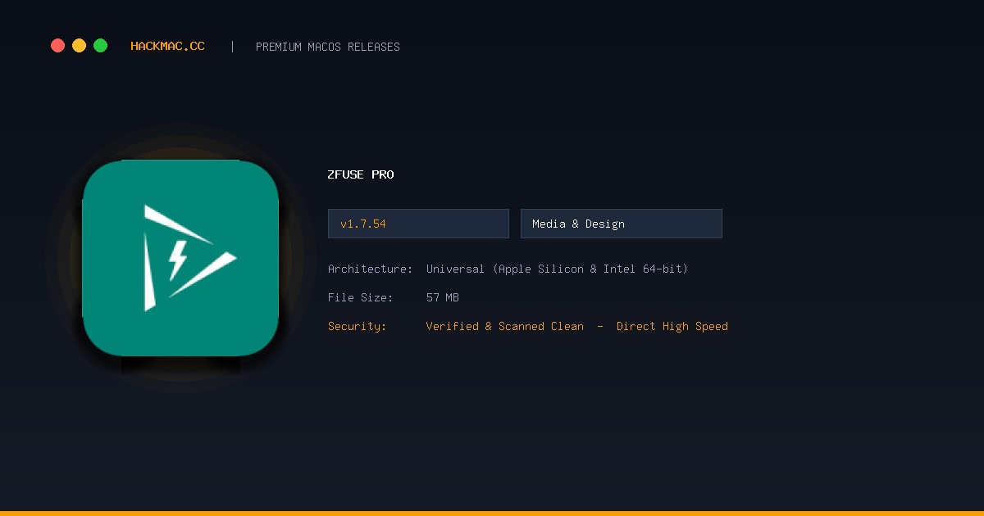This screenshot has height=516, width=984.
Task: Click the File Size: label
Action: [x=361, y=297]
